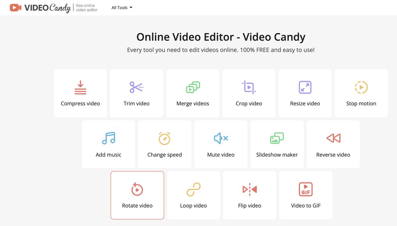Click the Loop video infinity icon
Screen dimensions: 397x226
[194, 189]
